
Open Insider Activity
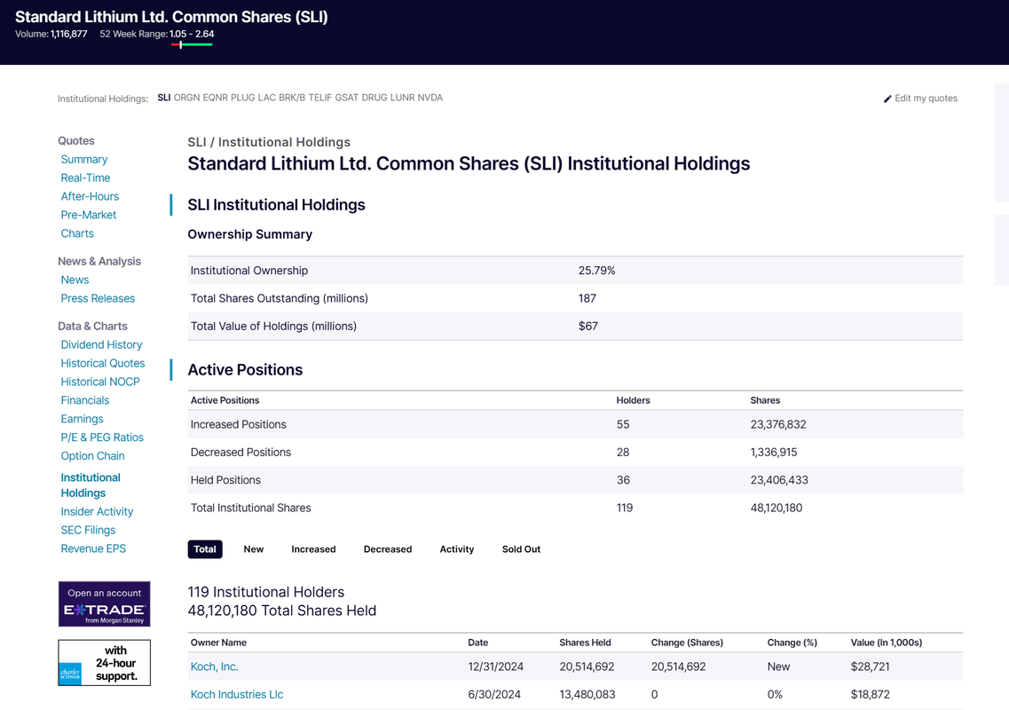pyautogui.click(x=97, y=512)
